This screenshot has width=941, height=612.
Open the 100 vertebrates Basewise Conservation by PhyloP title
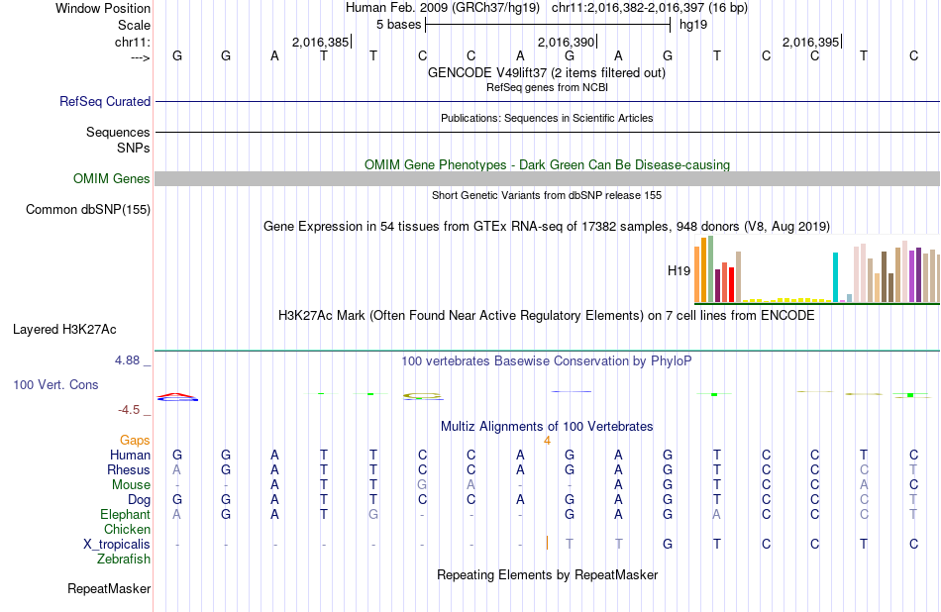[x=546, y=361]
